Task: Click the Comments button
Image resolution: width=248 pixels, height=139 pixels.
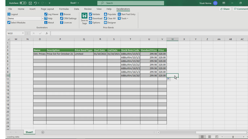Action: click(241, 9)
